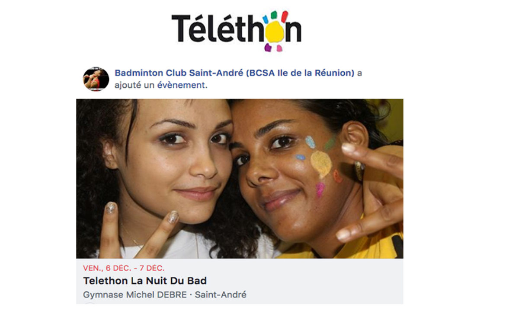This screenshot has width=506, height=313.
Task: Click the pink dab below the logo
Action: click(x=279, y=48)
